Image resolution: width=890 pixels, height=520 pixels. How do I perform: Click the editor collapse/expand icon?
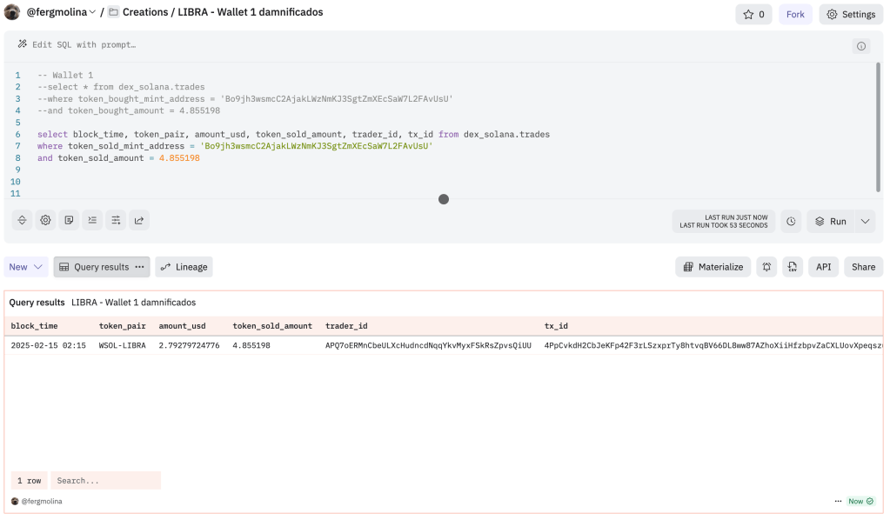(x=23, y=221)
